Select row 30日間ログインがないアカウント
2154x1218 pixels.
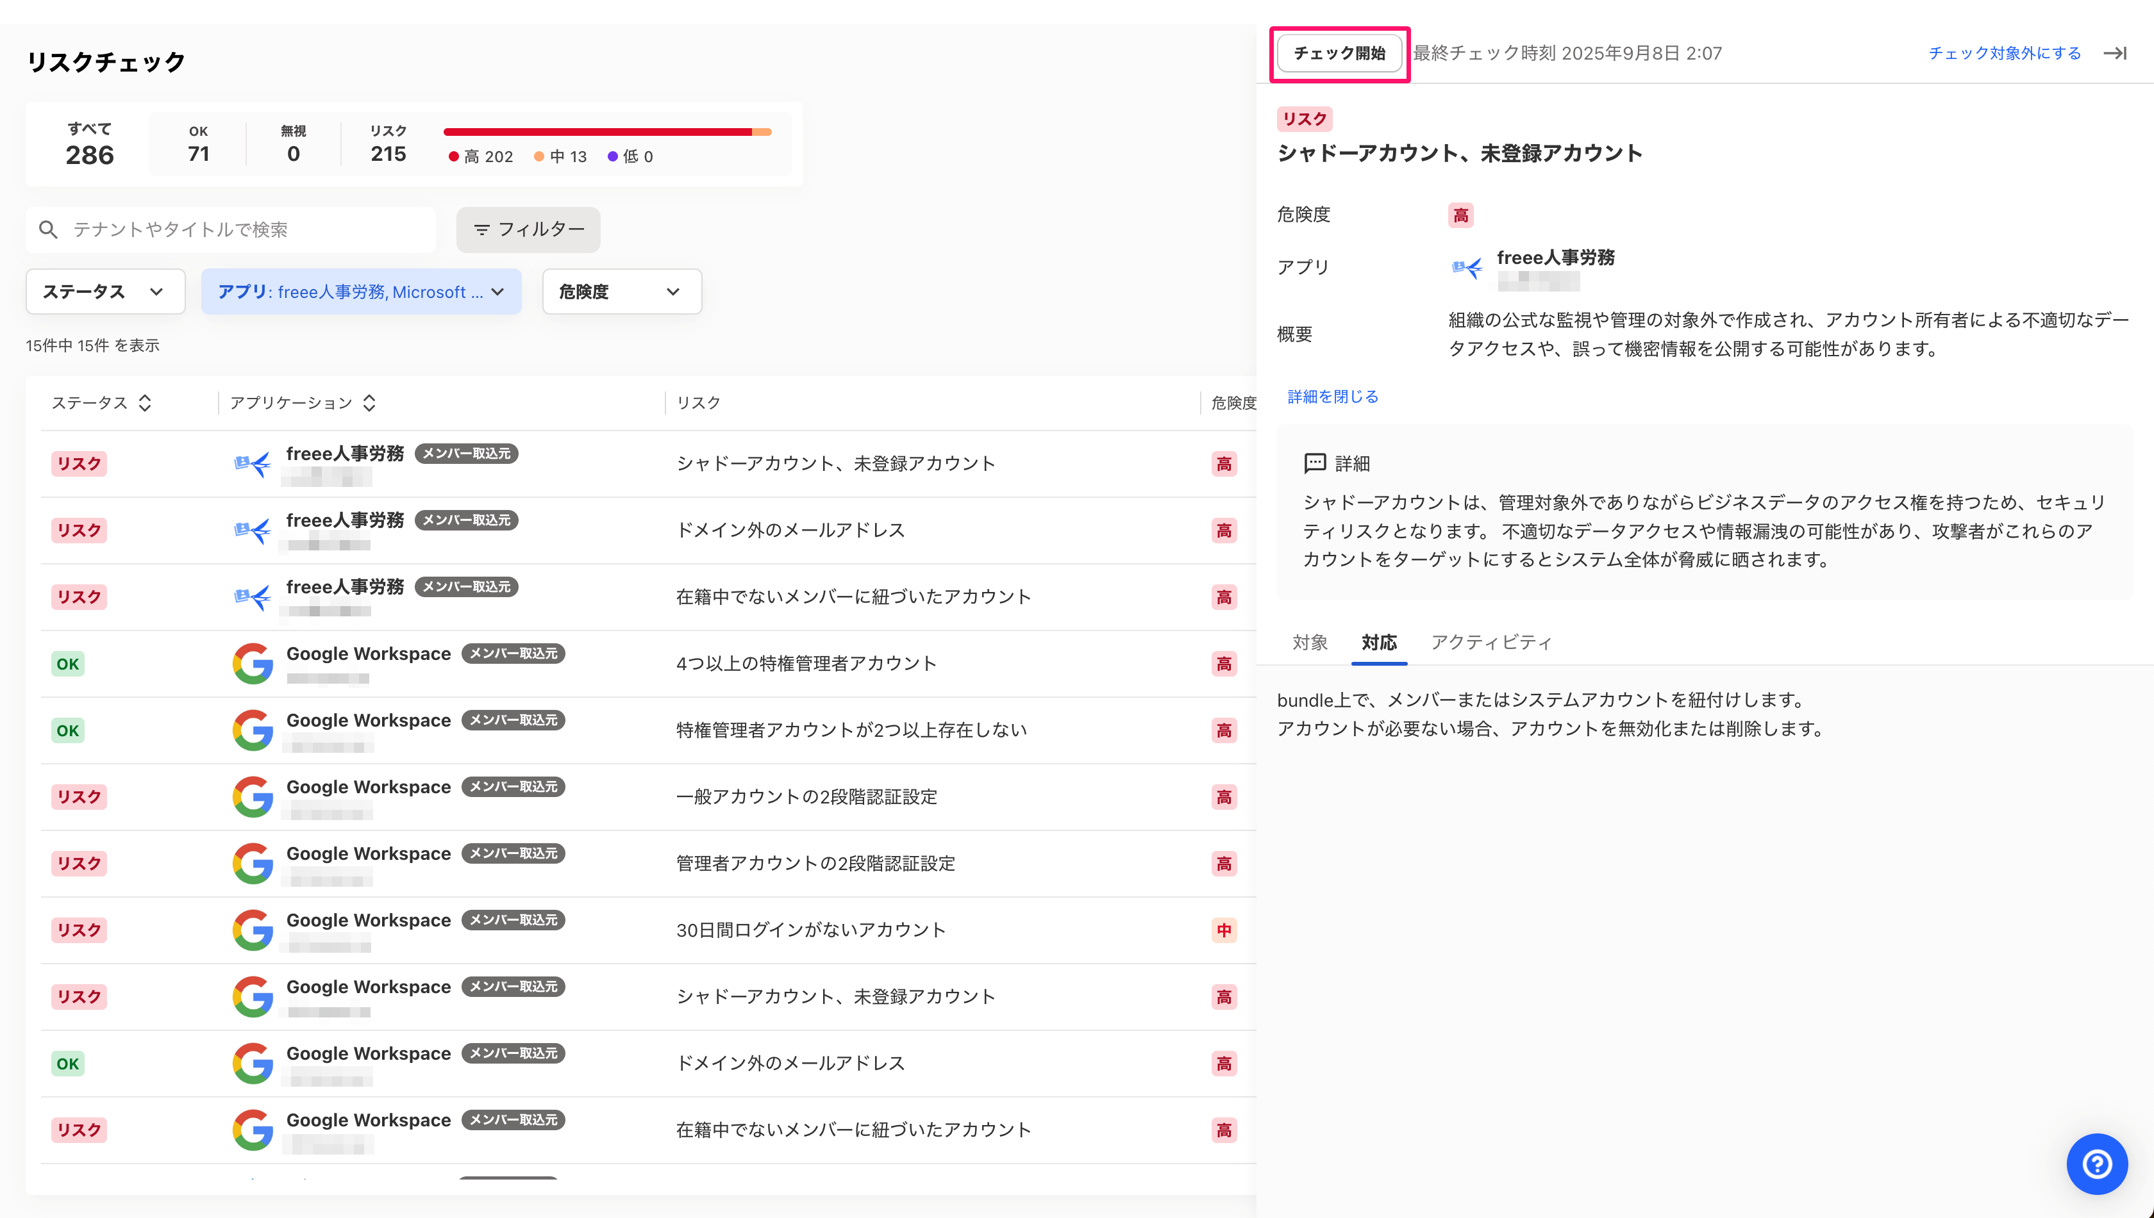(x=649, y=930)
